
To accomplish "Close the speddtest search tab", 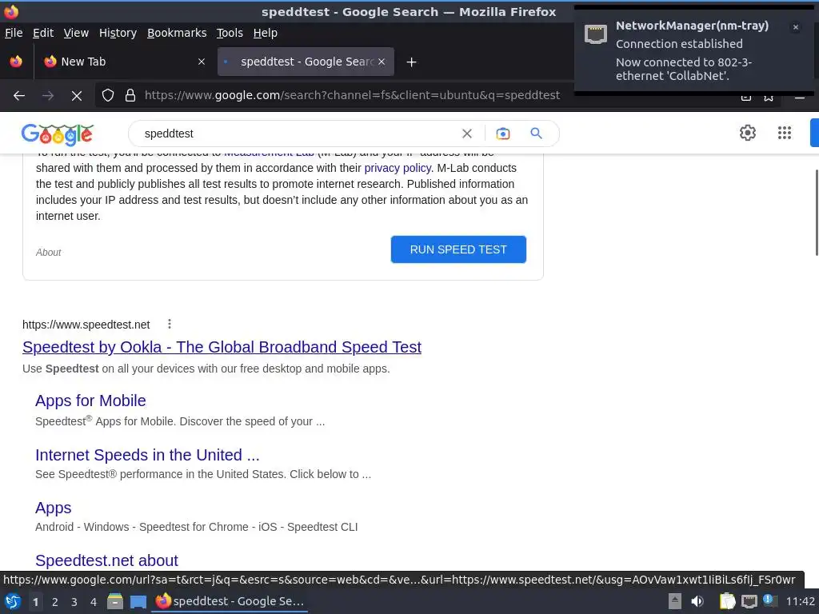I will 382,62.
